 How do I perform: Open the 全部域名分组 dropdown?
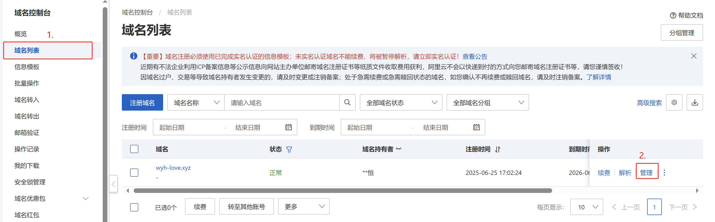coord(487,103)
